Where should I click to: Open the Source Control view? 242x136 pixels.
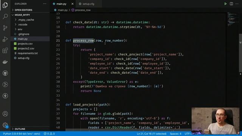tap(5, 28)
